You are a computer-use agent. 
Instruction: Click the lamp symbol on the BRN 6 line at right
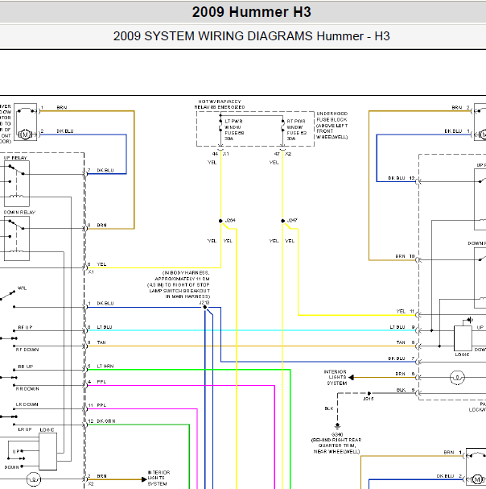457,378
